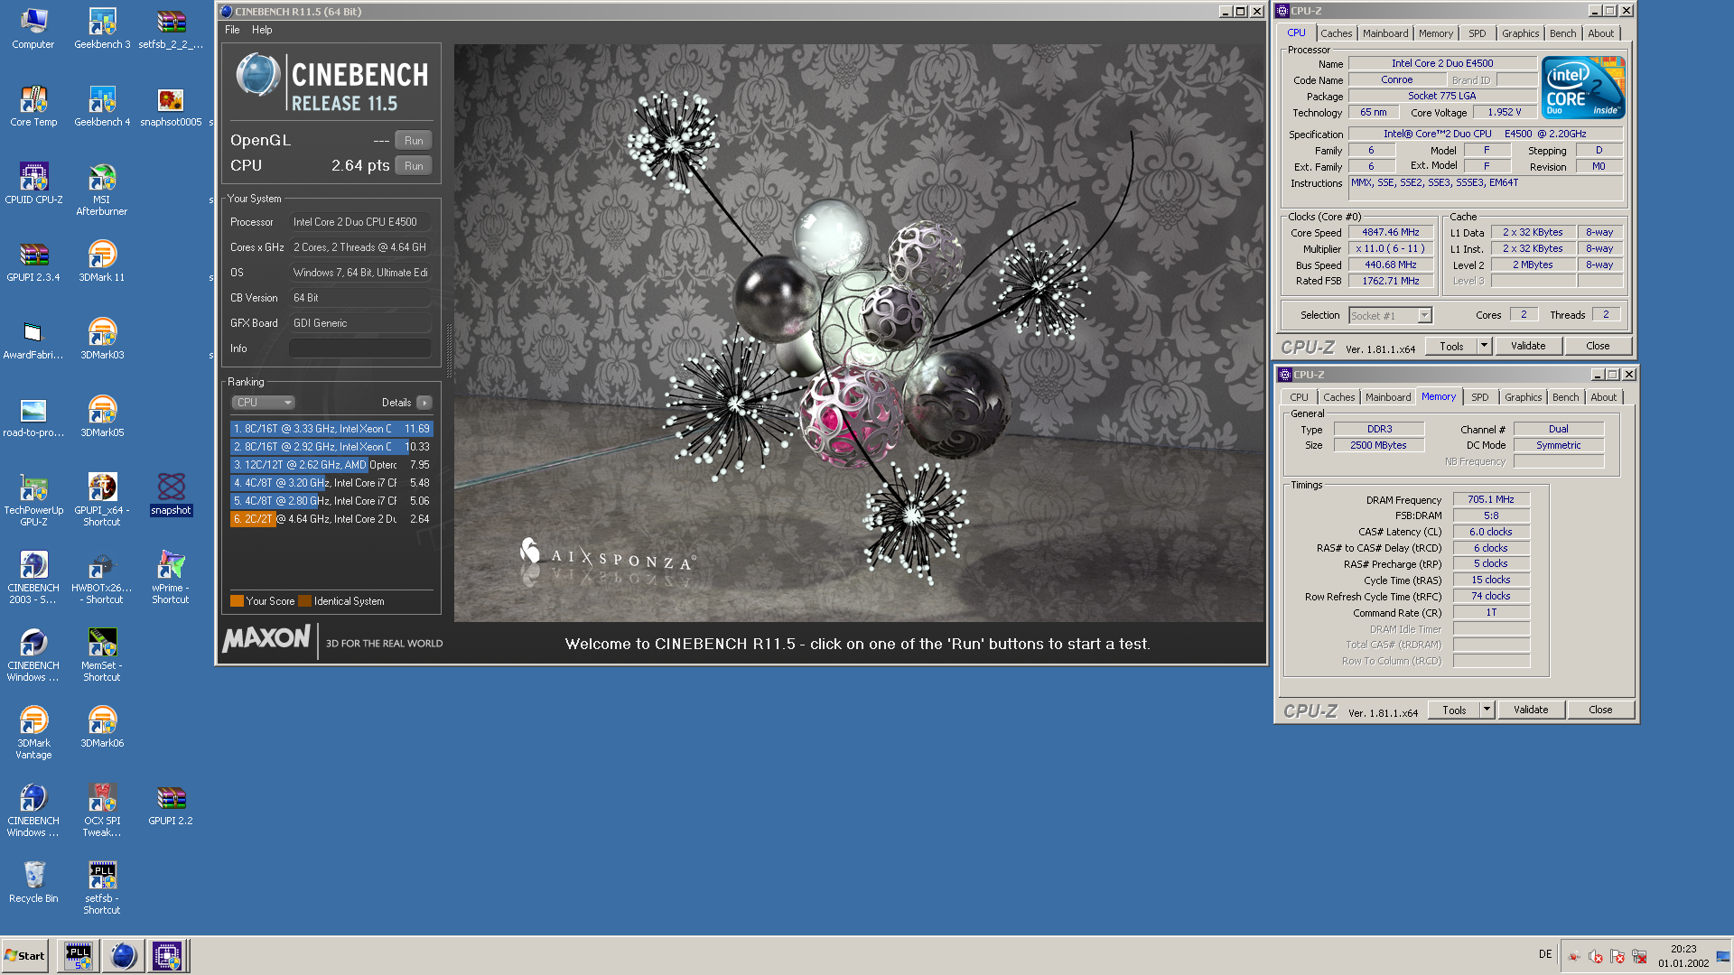This screenshot has height=975, width=1734.
Task: Open SPD tab in upper CPU-Z window
Action: 1478,33
